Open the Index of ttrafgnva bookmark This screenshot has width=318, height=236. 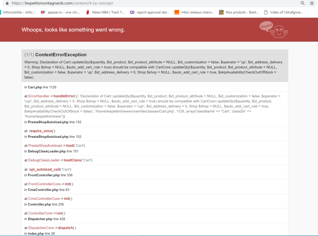[x=283, y=12]
